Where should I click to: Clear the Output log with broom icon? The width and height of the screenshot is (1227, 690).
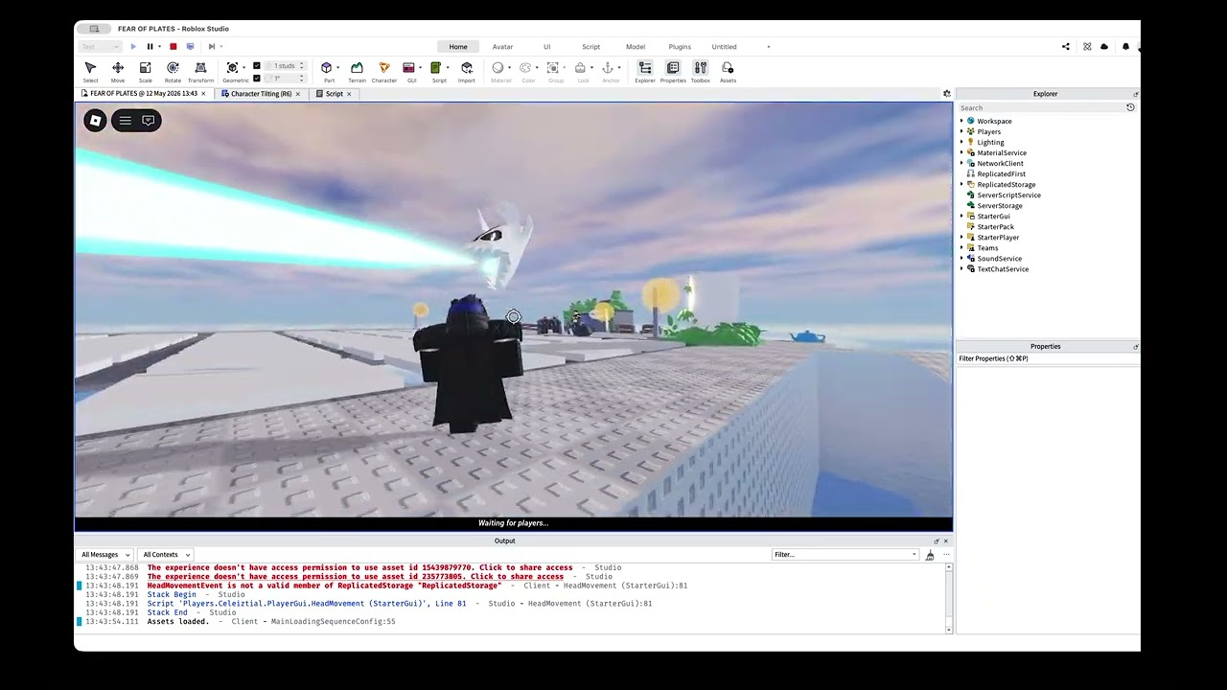tap(930, 554)
